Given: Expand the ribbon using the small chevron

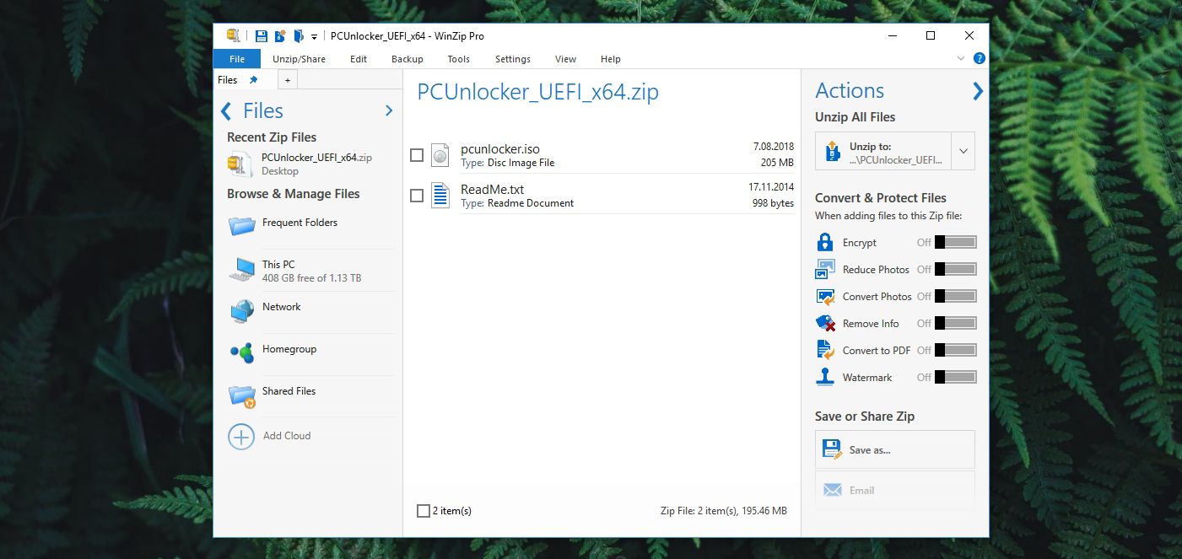Looking at the screenshot, I should 961,58.
